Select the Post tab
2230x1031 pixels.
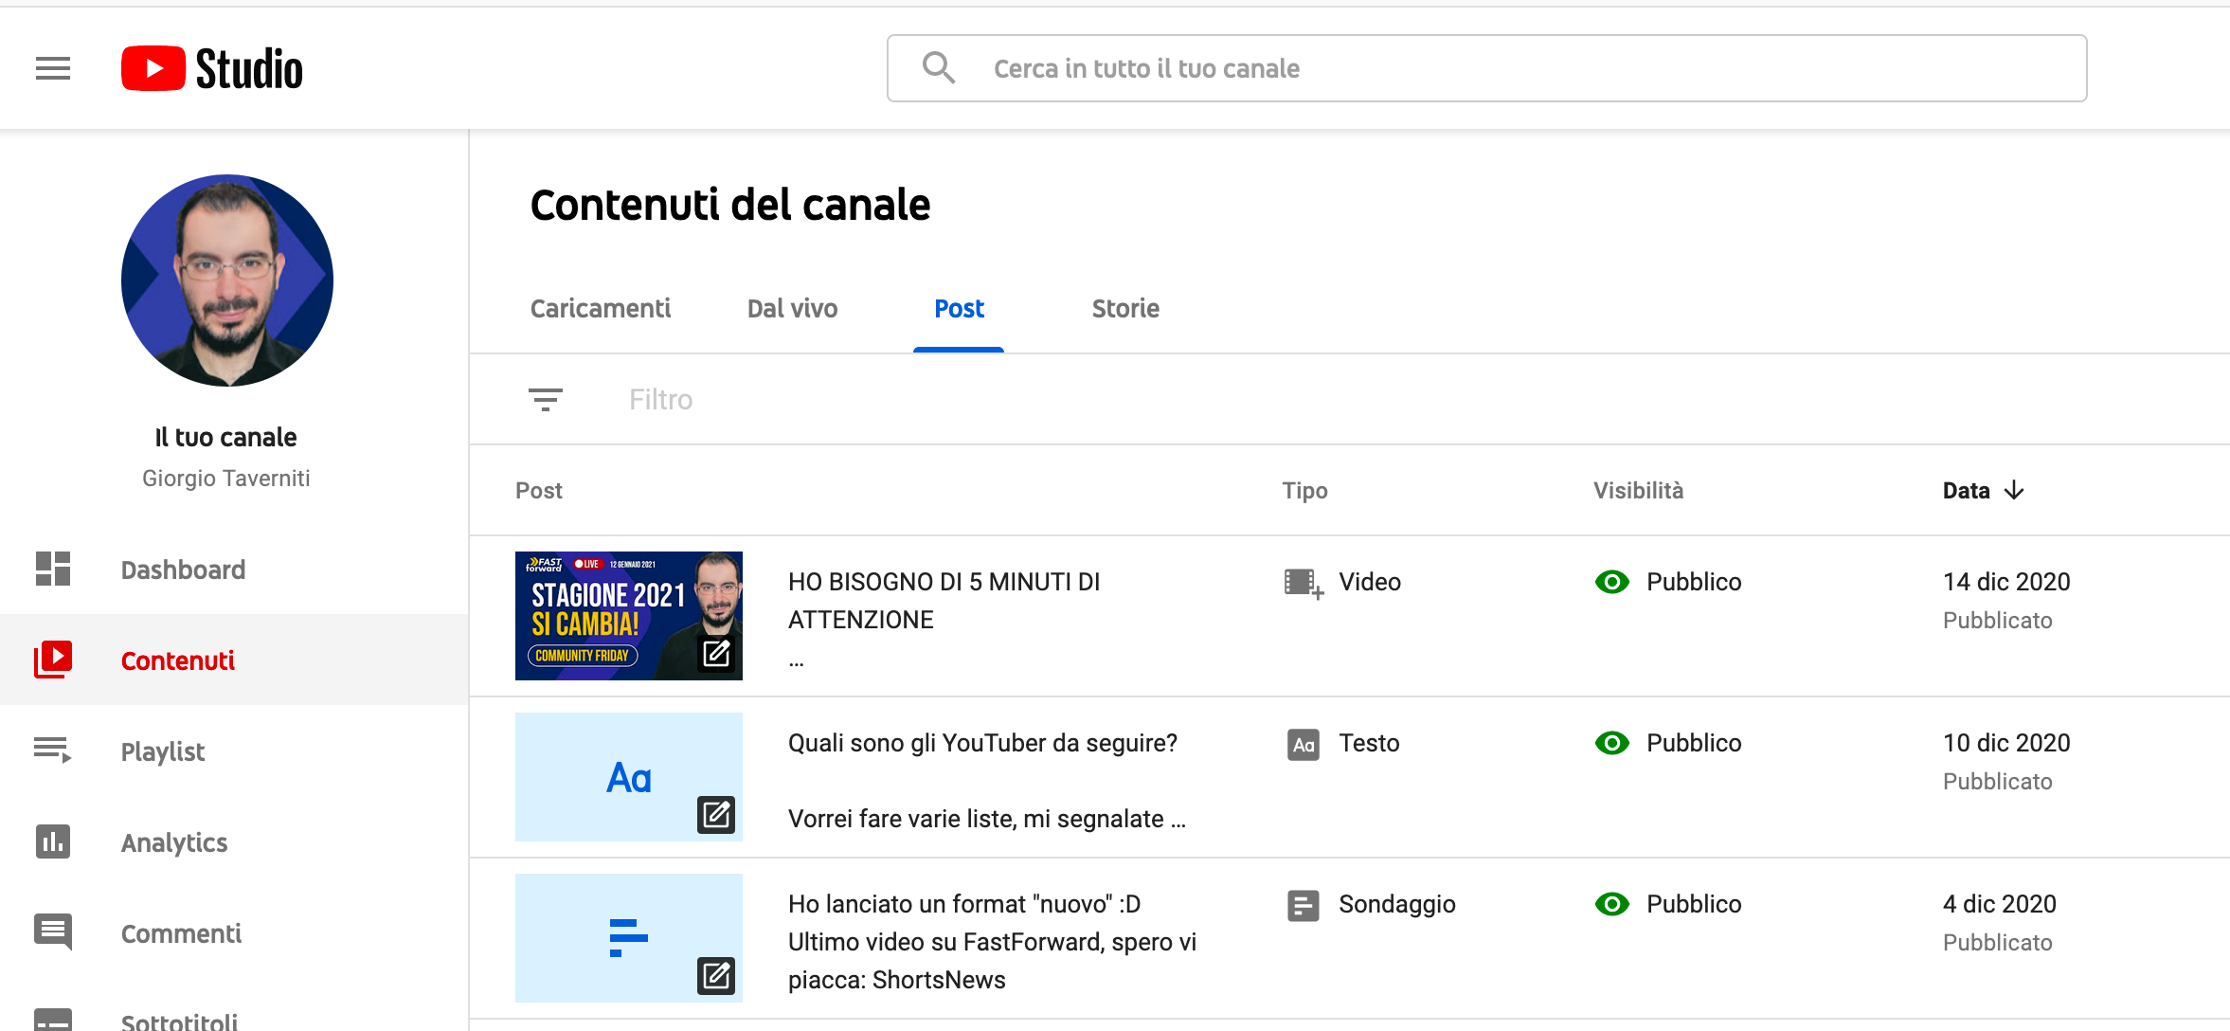pyautogui.click(x=959, y=308)
